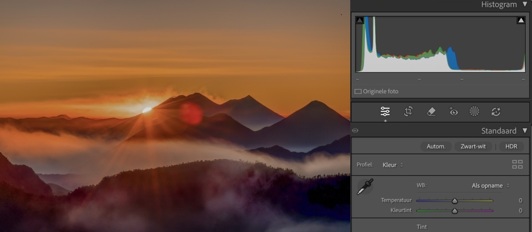Click the rotating-arrows icon in the tool strip
The height and width of the screenshot is (232, 532).
[496, 112]
